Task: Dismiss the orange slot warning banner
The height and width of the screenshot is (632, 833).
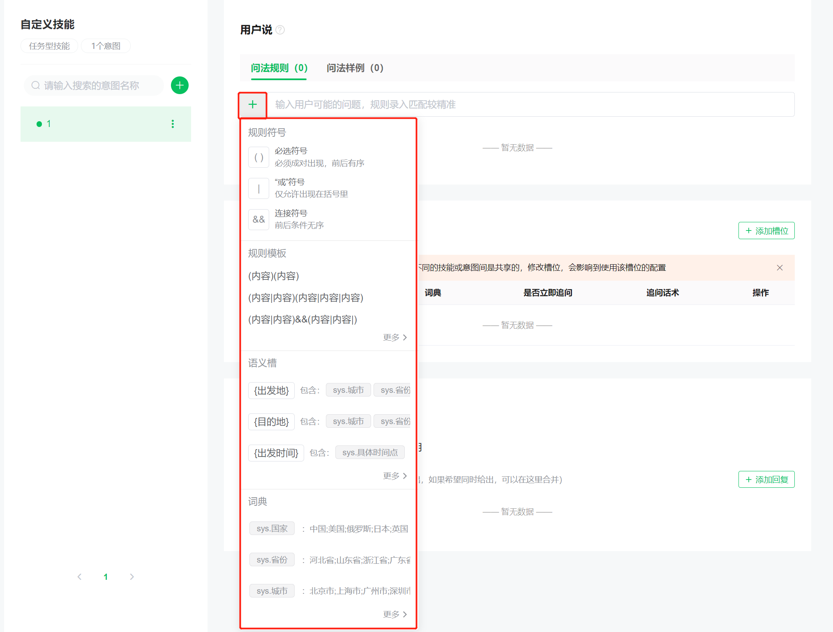Action: tap(780, 268)
